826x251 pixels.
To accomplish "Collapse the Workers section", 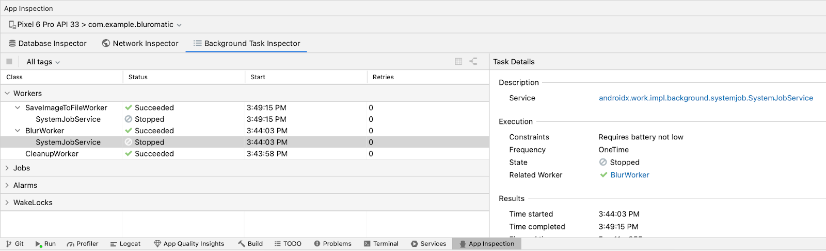I will 7,94.
